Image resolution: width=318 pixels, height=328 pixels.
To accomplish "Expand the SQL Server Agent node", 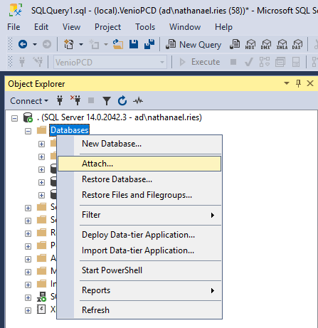I will [x=28, y=297].
